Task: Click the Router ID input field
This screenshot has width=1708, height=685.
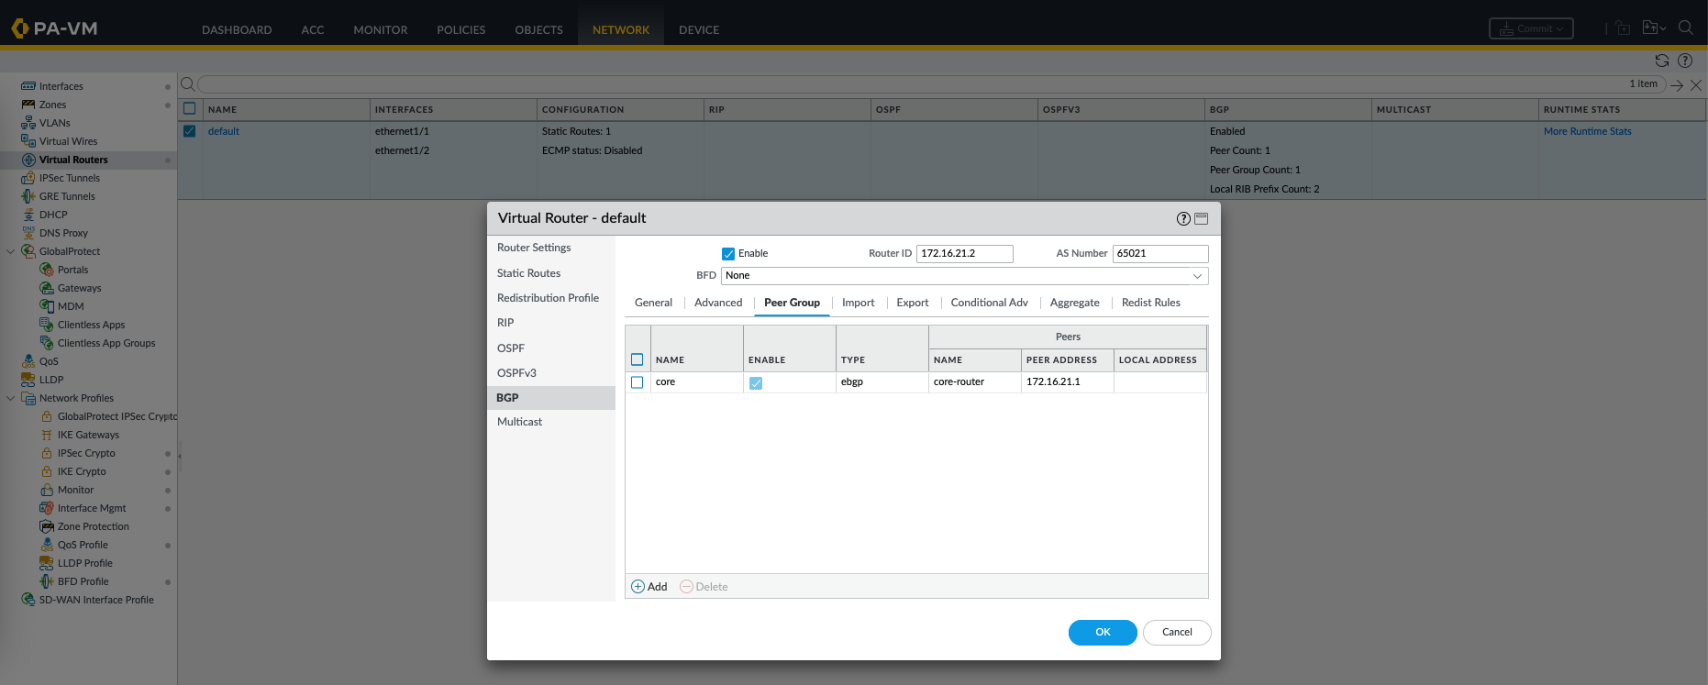Action: click(x=964, y=254)
